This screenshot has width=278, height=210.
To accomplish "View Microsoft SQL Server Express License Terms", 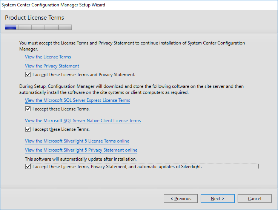I will pos(77,100).
